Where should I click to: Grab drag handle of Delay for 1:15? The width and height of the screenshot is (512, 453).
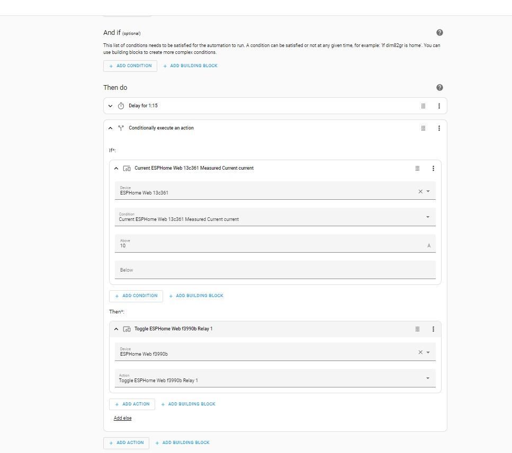click(x=423, y=106)
